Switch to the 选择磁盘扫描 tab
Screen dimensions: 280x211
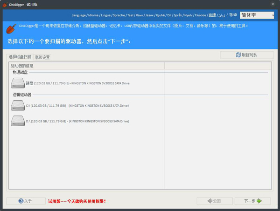point(20,57)
